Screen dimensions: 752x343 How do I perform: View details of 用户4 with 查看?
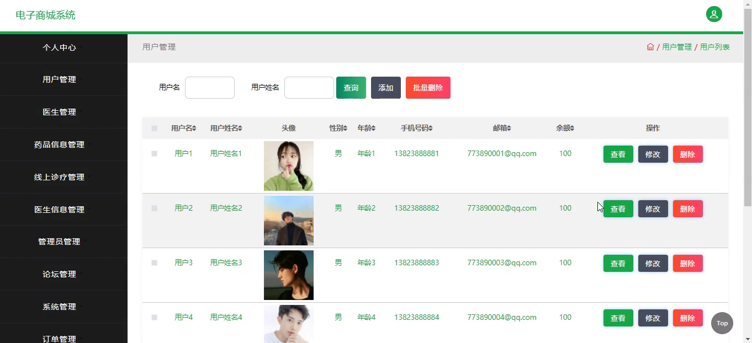click(x=618, y=318)
